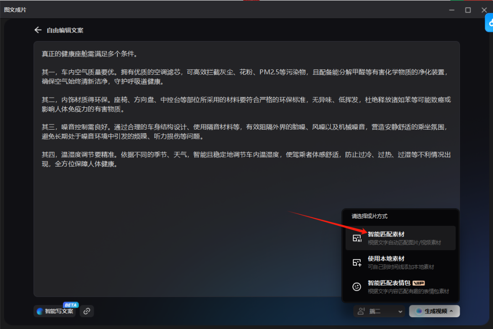Click the back arrow beside 自由编辑文案
The height and width of the screenshot is (329, 493).
pyautogui.click(x=38, y=30)
